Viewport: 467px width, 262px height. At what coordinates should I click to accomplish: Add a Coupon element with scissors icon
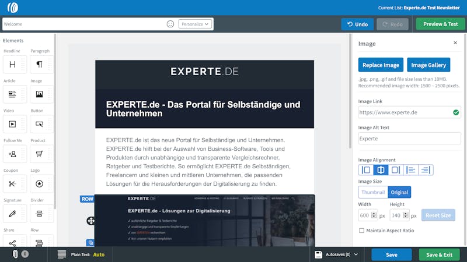pyautogui.click(x=12, y=184)
